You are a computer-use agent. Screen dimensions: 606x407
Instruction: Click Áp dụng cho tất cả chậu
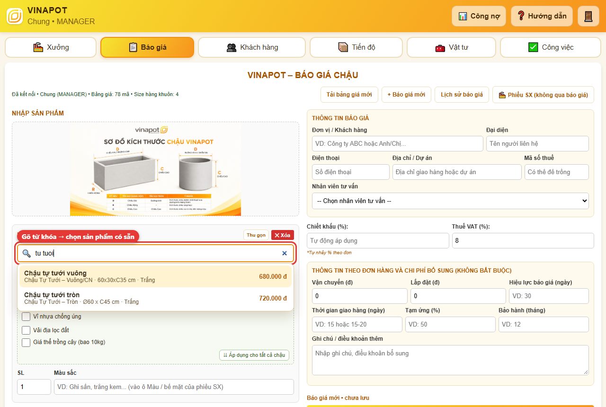(254, 355)
